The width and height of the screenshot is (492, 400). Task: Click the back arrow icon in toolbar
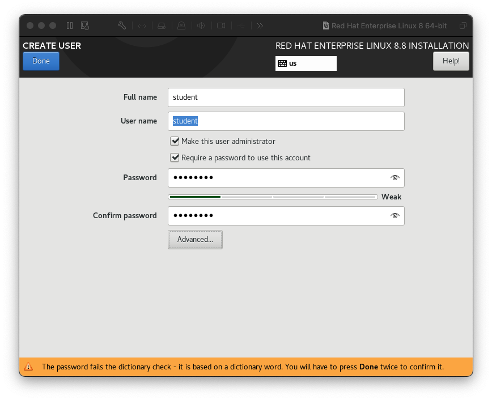(x=241, y=25)
